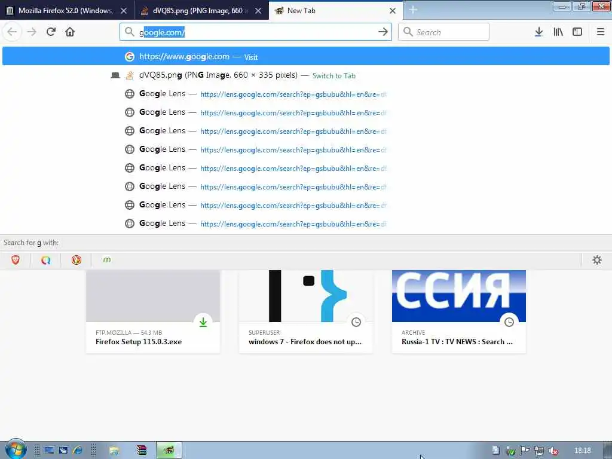The width and height of the screenshot is (612, 459).
Task: Click Switch to Tab for dVQ85.png
Action: coord(333,76)
